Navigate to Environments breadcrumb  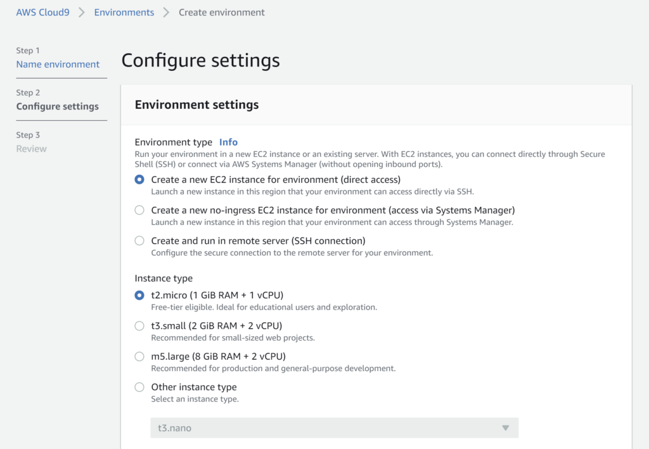124,12
